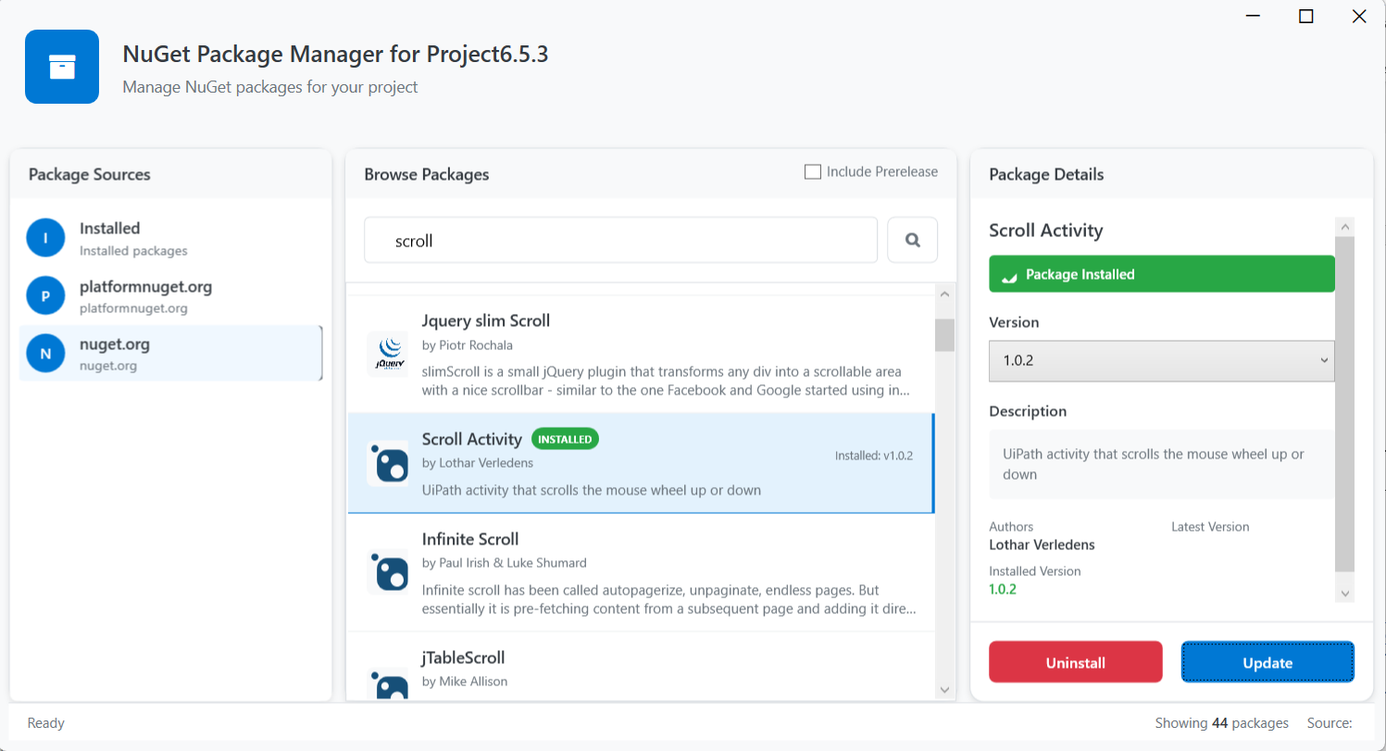Viewport: 1386px width, 751px height.
Task: Click the red Uninstall button
Action: [x=1076, y=662]
